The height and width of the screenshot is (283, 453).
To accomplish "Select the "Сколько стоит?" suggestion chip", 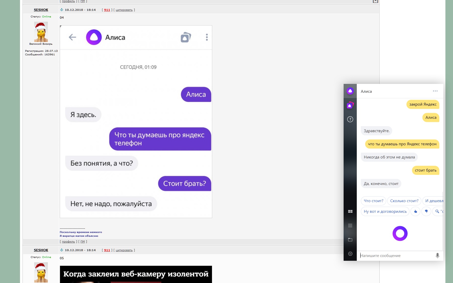I will (x=404, y=201).
